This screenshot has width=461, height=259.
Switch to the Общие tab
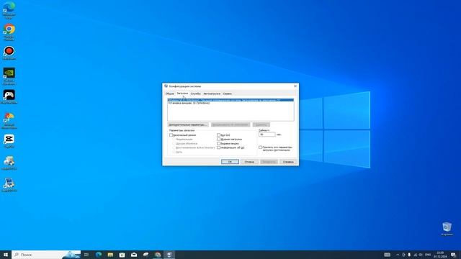[170, 94]
